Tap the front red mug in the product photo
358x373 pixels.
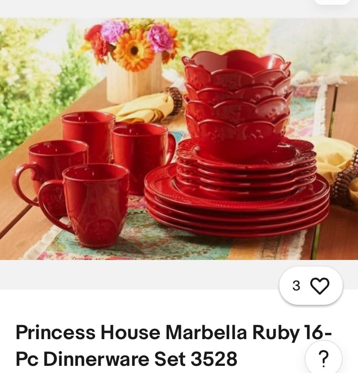[x=88, y=206]
